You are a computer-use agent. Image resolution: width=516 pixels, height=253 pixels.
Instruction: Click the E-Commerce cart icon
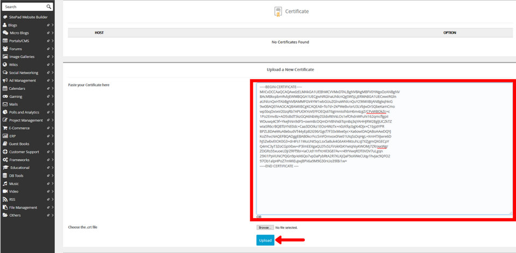coord(5,128)
